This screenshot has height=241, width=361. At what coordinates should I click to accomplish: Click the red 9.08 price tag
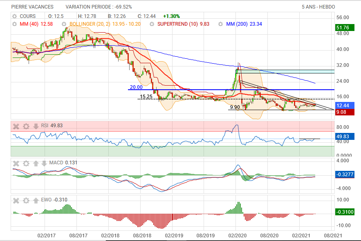tap(345, 112)
